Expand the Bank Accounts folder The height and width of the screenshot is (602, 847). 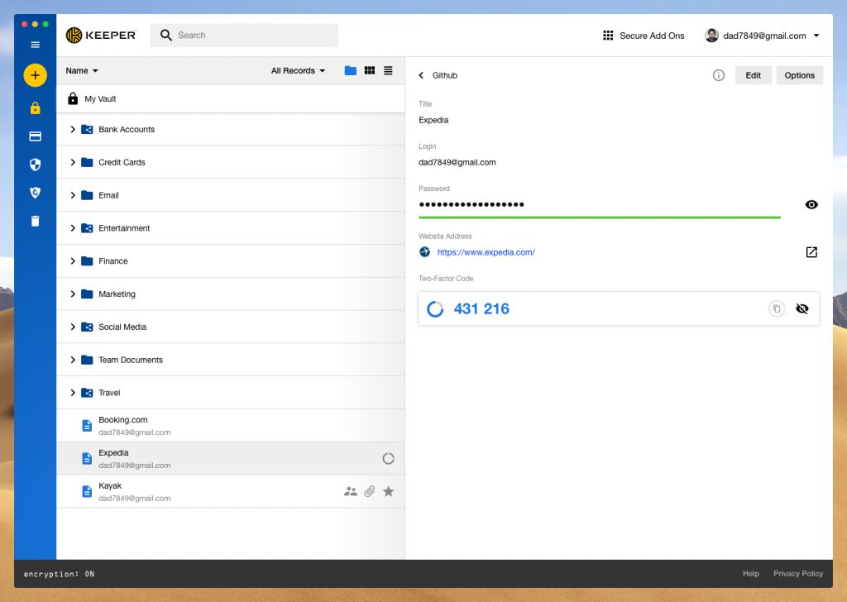[73, 129]
